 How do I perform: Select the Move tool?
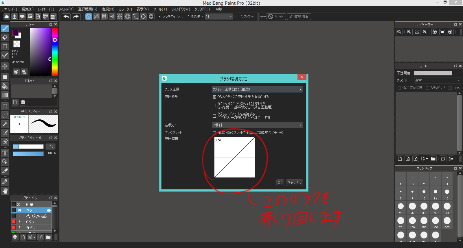coord(5,66)
